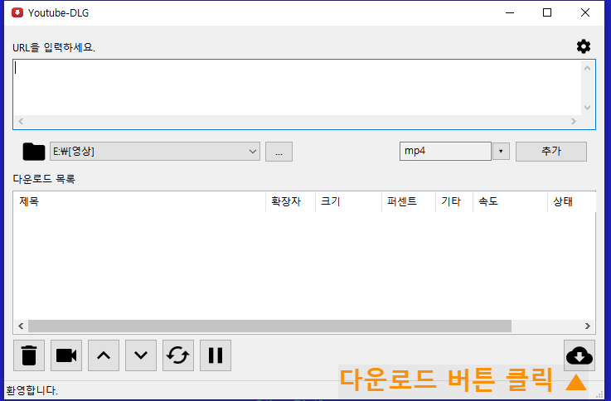611x401 pixels.
Task: Click the ... browse folder button
Action: [x=279, y=152]
